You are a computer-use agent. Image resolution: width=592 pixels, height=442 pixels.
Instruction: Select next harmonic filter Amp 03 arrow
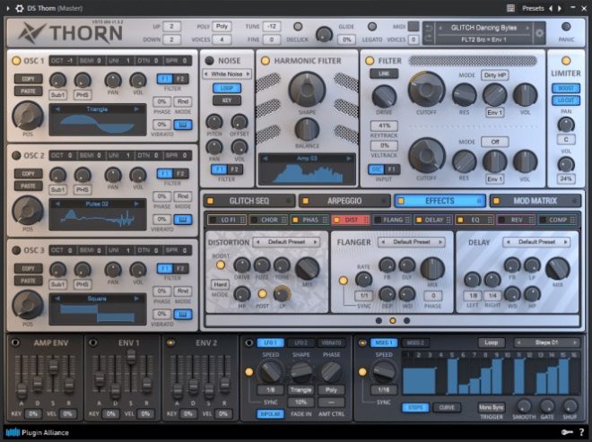(x=348, y=159)
